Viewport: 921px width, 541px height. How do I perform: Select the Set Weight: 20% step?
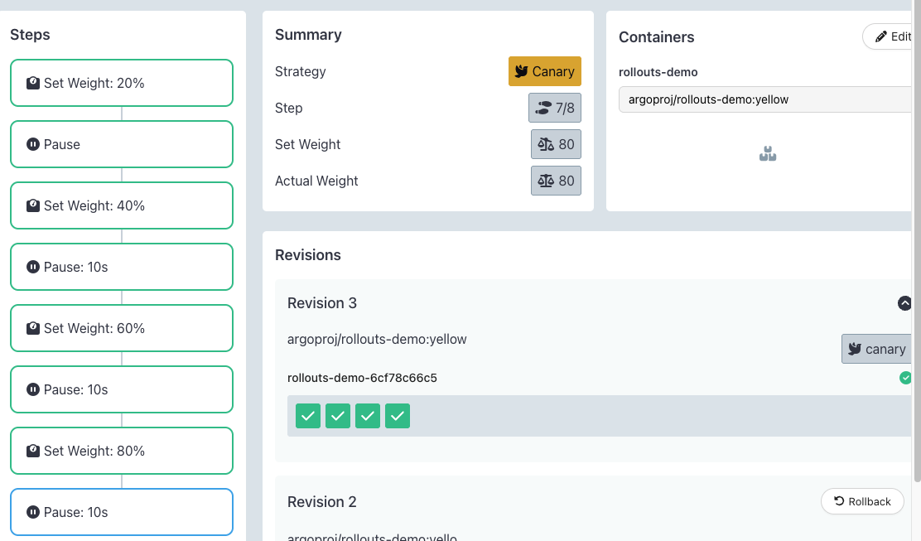(122, 83)
